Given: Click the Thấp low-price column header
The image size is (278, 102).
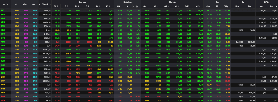Looking at the screenshot, I should coord(226,7).
